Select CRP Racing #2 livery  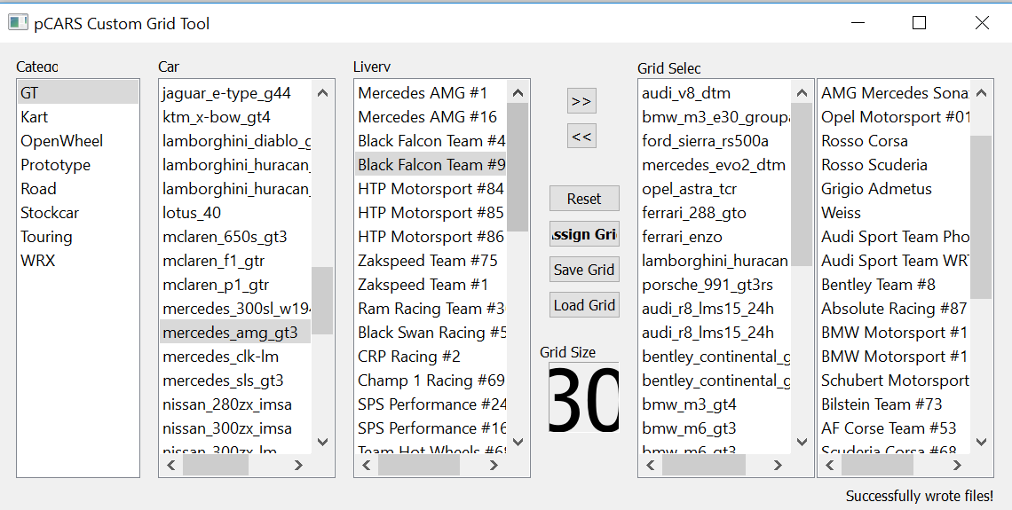[431, 357]
